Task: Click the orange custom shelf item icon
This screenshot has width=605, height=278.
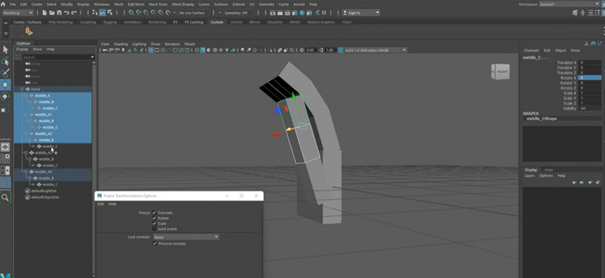Action: click(x=29, y=31)
